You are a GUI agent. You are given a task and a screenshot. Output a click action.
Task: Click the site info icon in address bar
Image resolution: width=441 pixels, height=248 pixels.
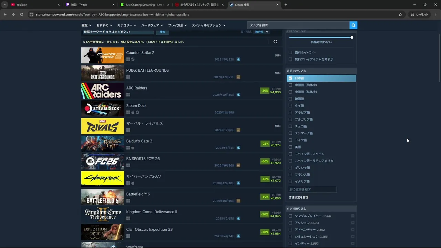[x=31, y=14]
